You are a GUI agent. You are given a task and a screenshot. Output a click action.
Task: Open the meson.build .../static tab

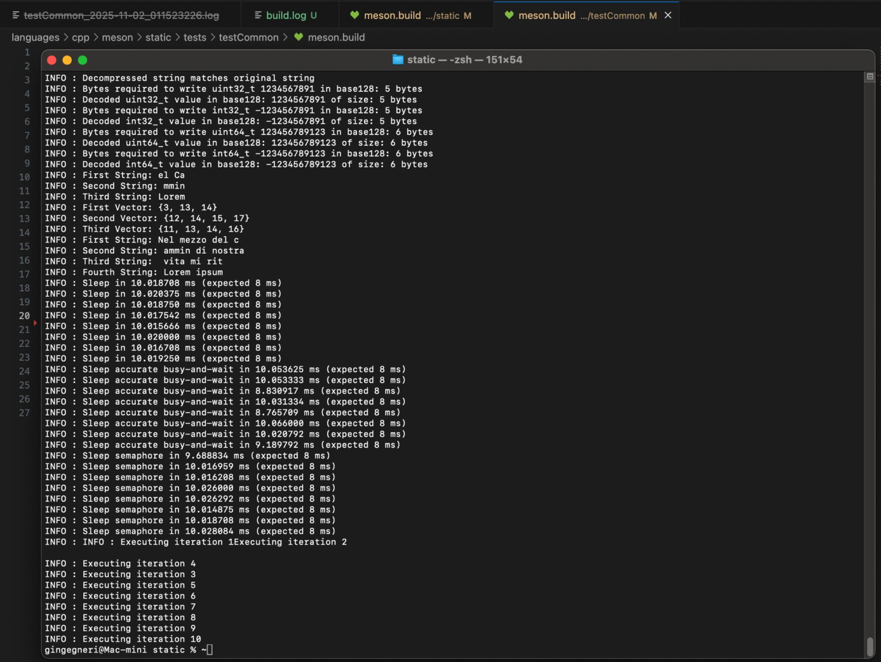pyautogui.click(x=417, y=15)
